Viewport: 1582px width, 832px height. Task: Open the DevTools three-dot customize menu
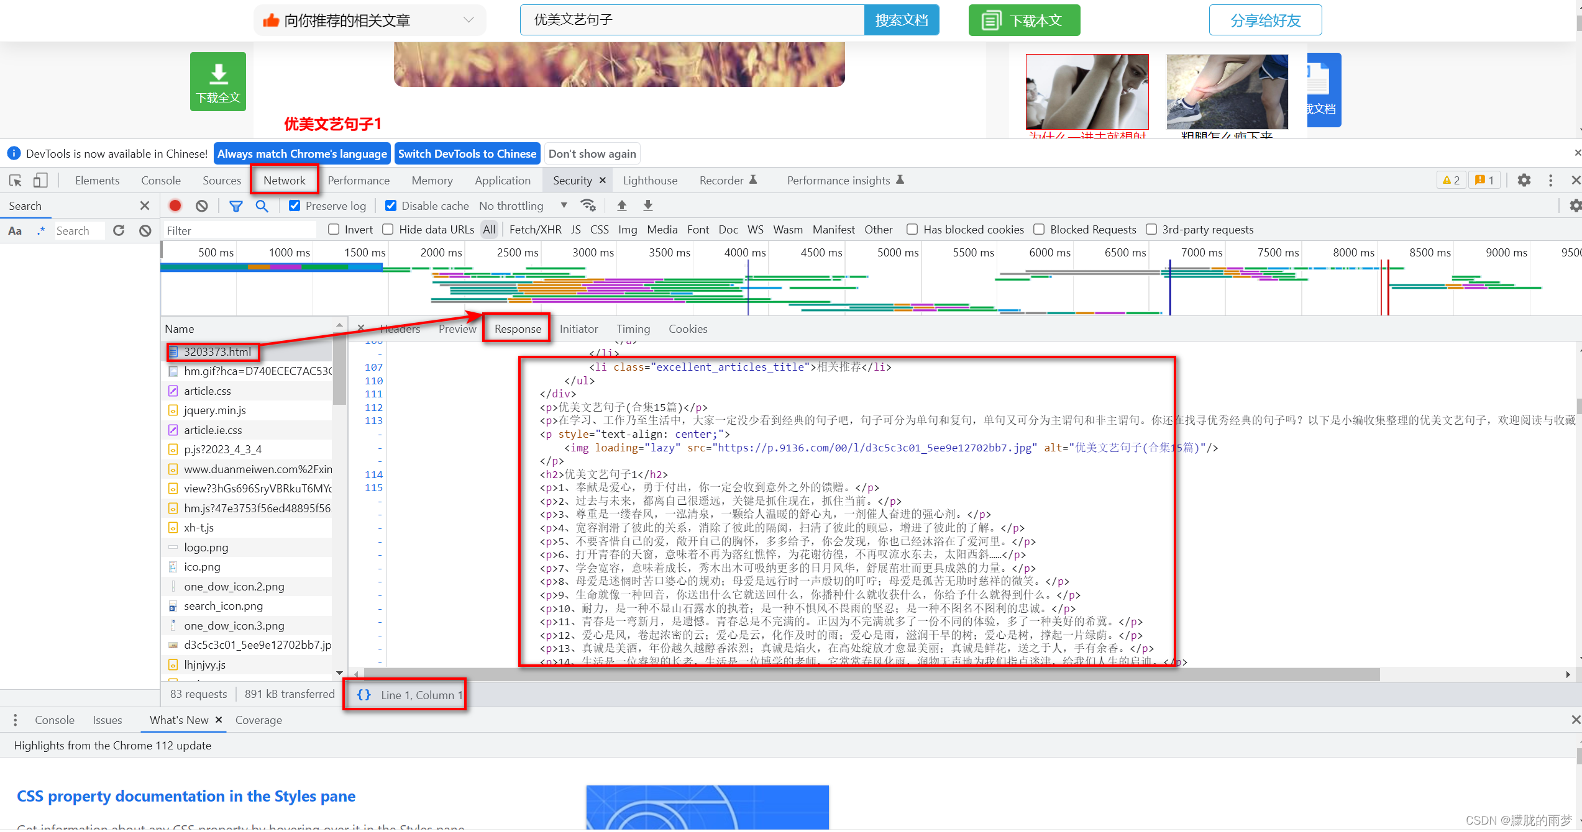tap(1550, 180)
